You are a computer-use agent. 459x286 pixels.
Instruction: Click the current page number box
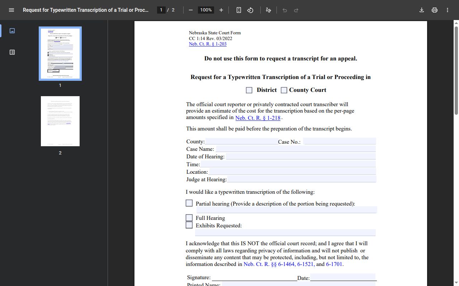point(161,10)
